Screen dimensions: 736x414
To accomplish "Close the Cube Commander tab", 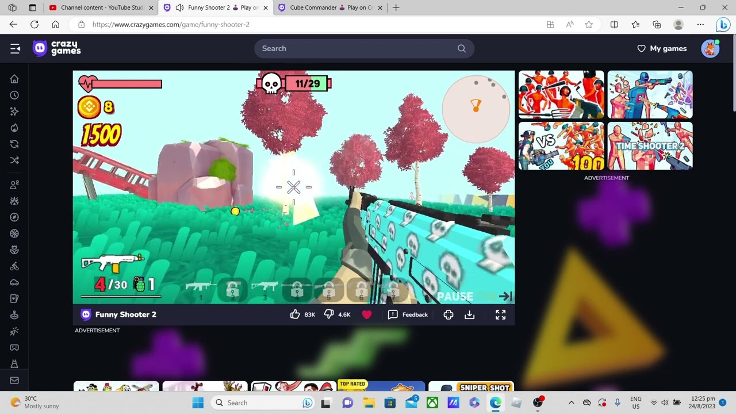I will coord(379,7).
